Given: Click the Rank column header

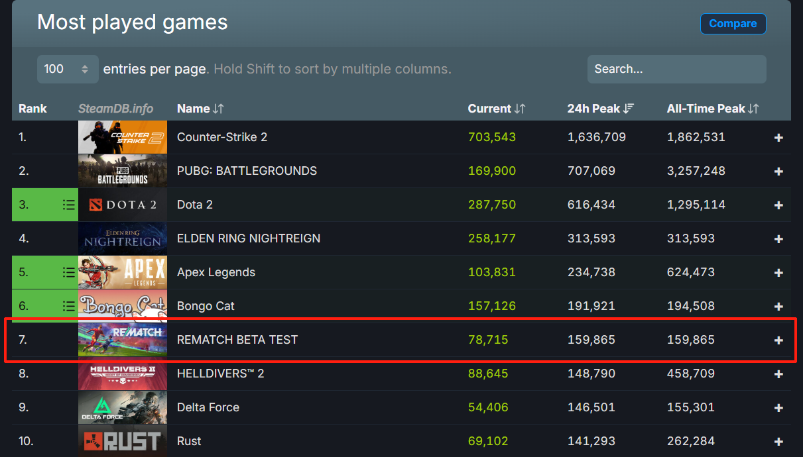Looking at the screenshot, I should [x=32, y=109].
